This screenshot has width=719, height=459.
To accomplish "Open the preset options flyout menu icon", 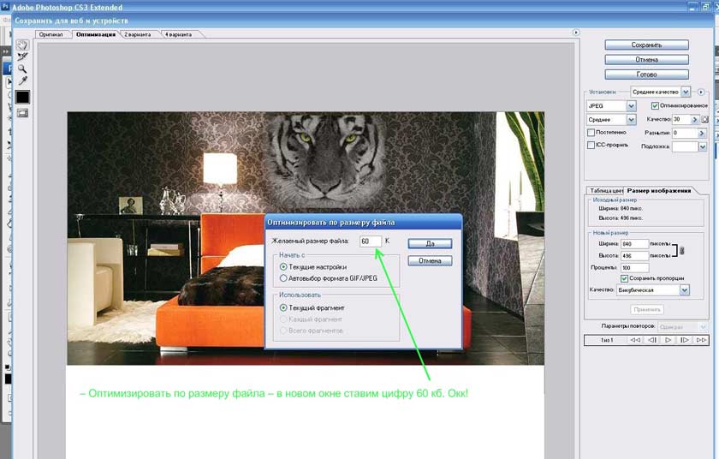I will tap(701, 92).
